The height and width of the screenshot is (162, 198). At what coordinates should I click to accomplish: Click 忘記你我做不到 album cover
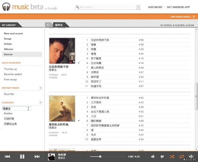[62, 51]
